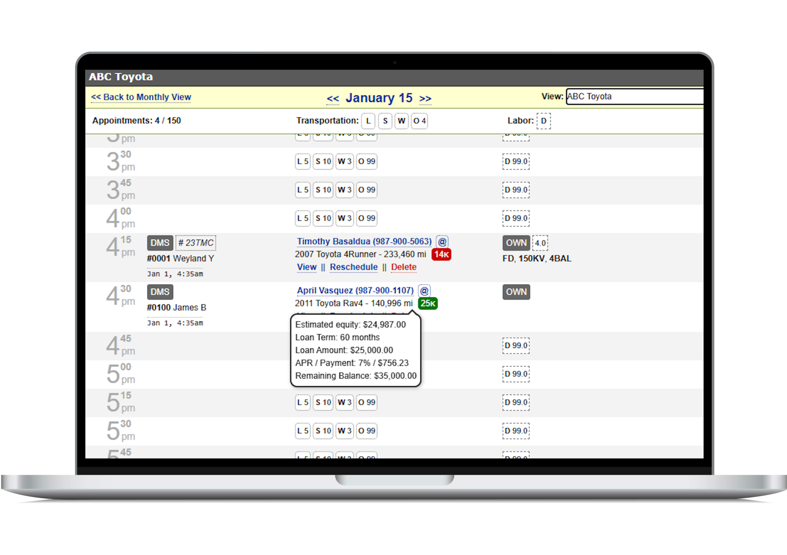This screenshot has height=555, width=787.
Task: Delete Timothy Basaldua's appointment
Action: point(403,267)
